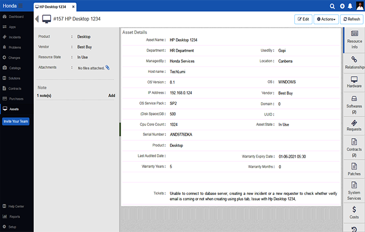Click Add to add a note
This screenshot has width=365, height=232.
(112, 96)
